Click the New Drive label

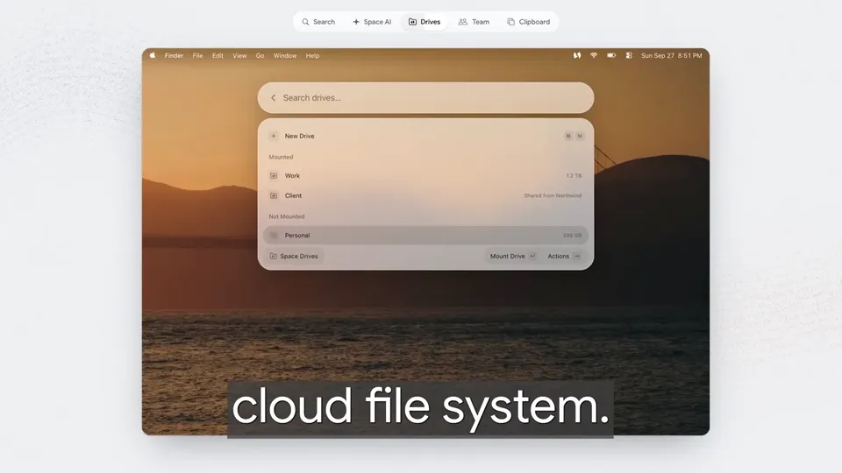click(x=300, y=137)
